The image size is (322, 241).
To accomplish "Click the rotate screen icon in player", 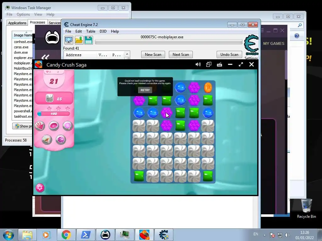I will (x=209, y=65).
